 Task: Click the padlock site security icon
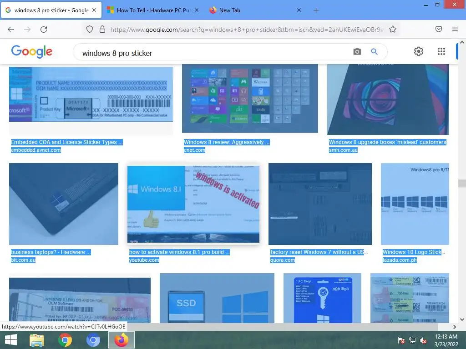[x=102, y=29]
